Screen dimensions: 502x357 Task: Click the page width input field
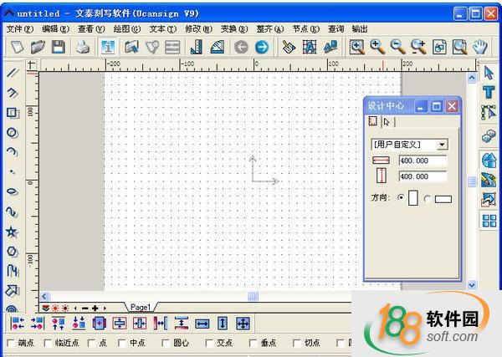pyautogui.click(x=423, y=161)
